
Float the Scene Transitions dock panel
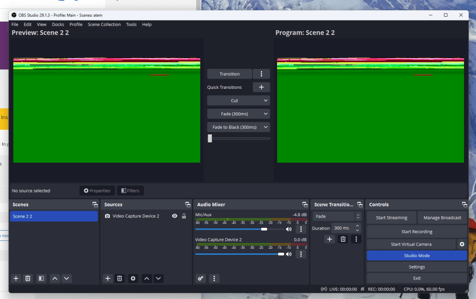pos(360,205)
